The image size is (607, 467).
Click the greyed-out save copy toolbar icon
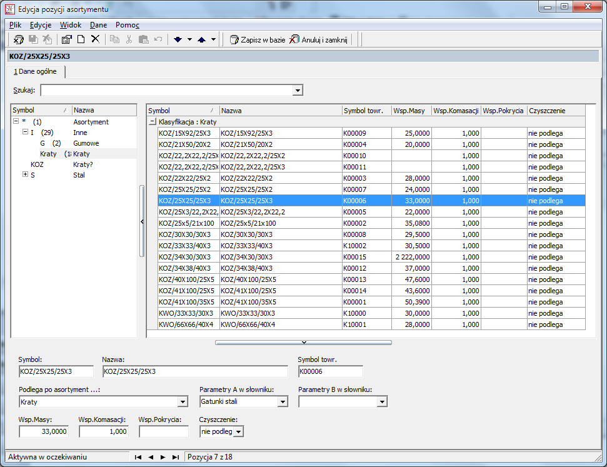coord(33,39)
